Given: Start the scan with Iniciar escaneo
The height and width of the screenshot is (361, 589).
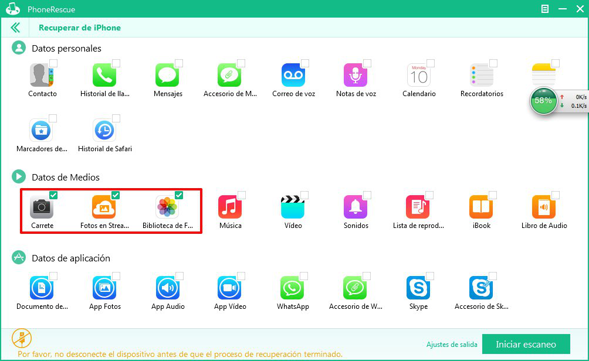Looking at the screenshot, I should 526,344.
